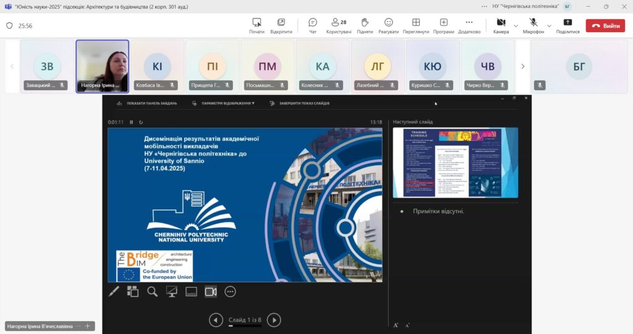
Task: Click Нагорна Ірина В'ячеславівна name label
Action: pyautogui.click(x=40, y=326)
